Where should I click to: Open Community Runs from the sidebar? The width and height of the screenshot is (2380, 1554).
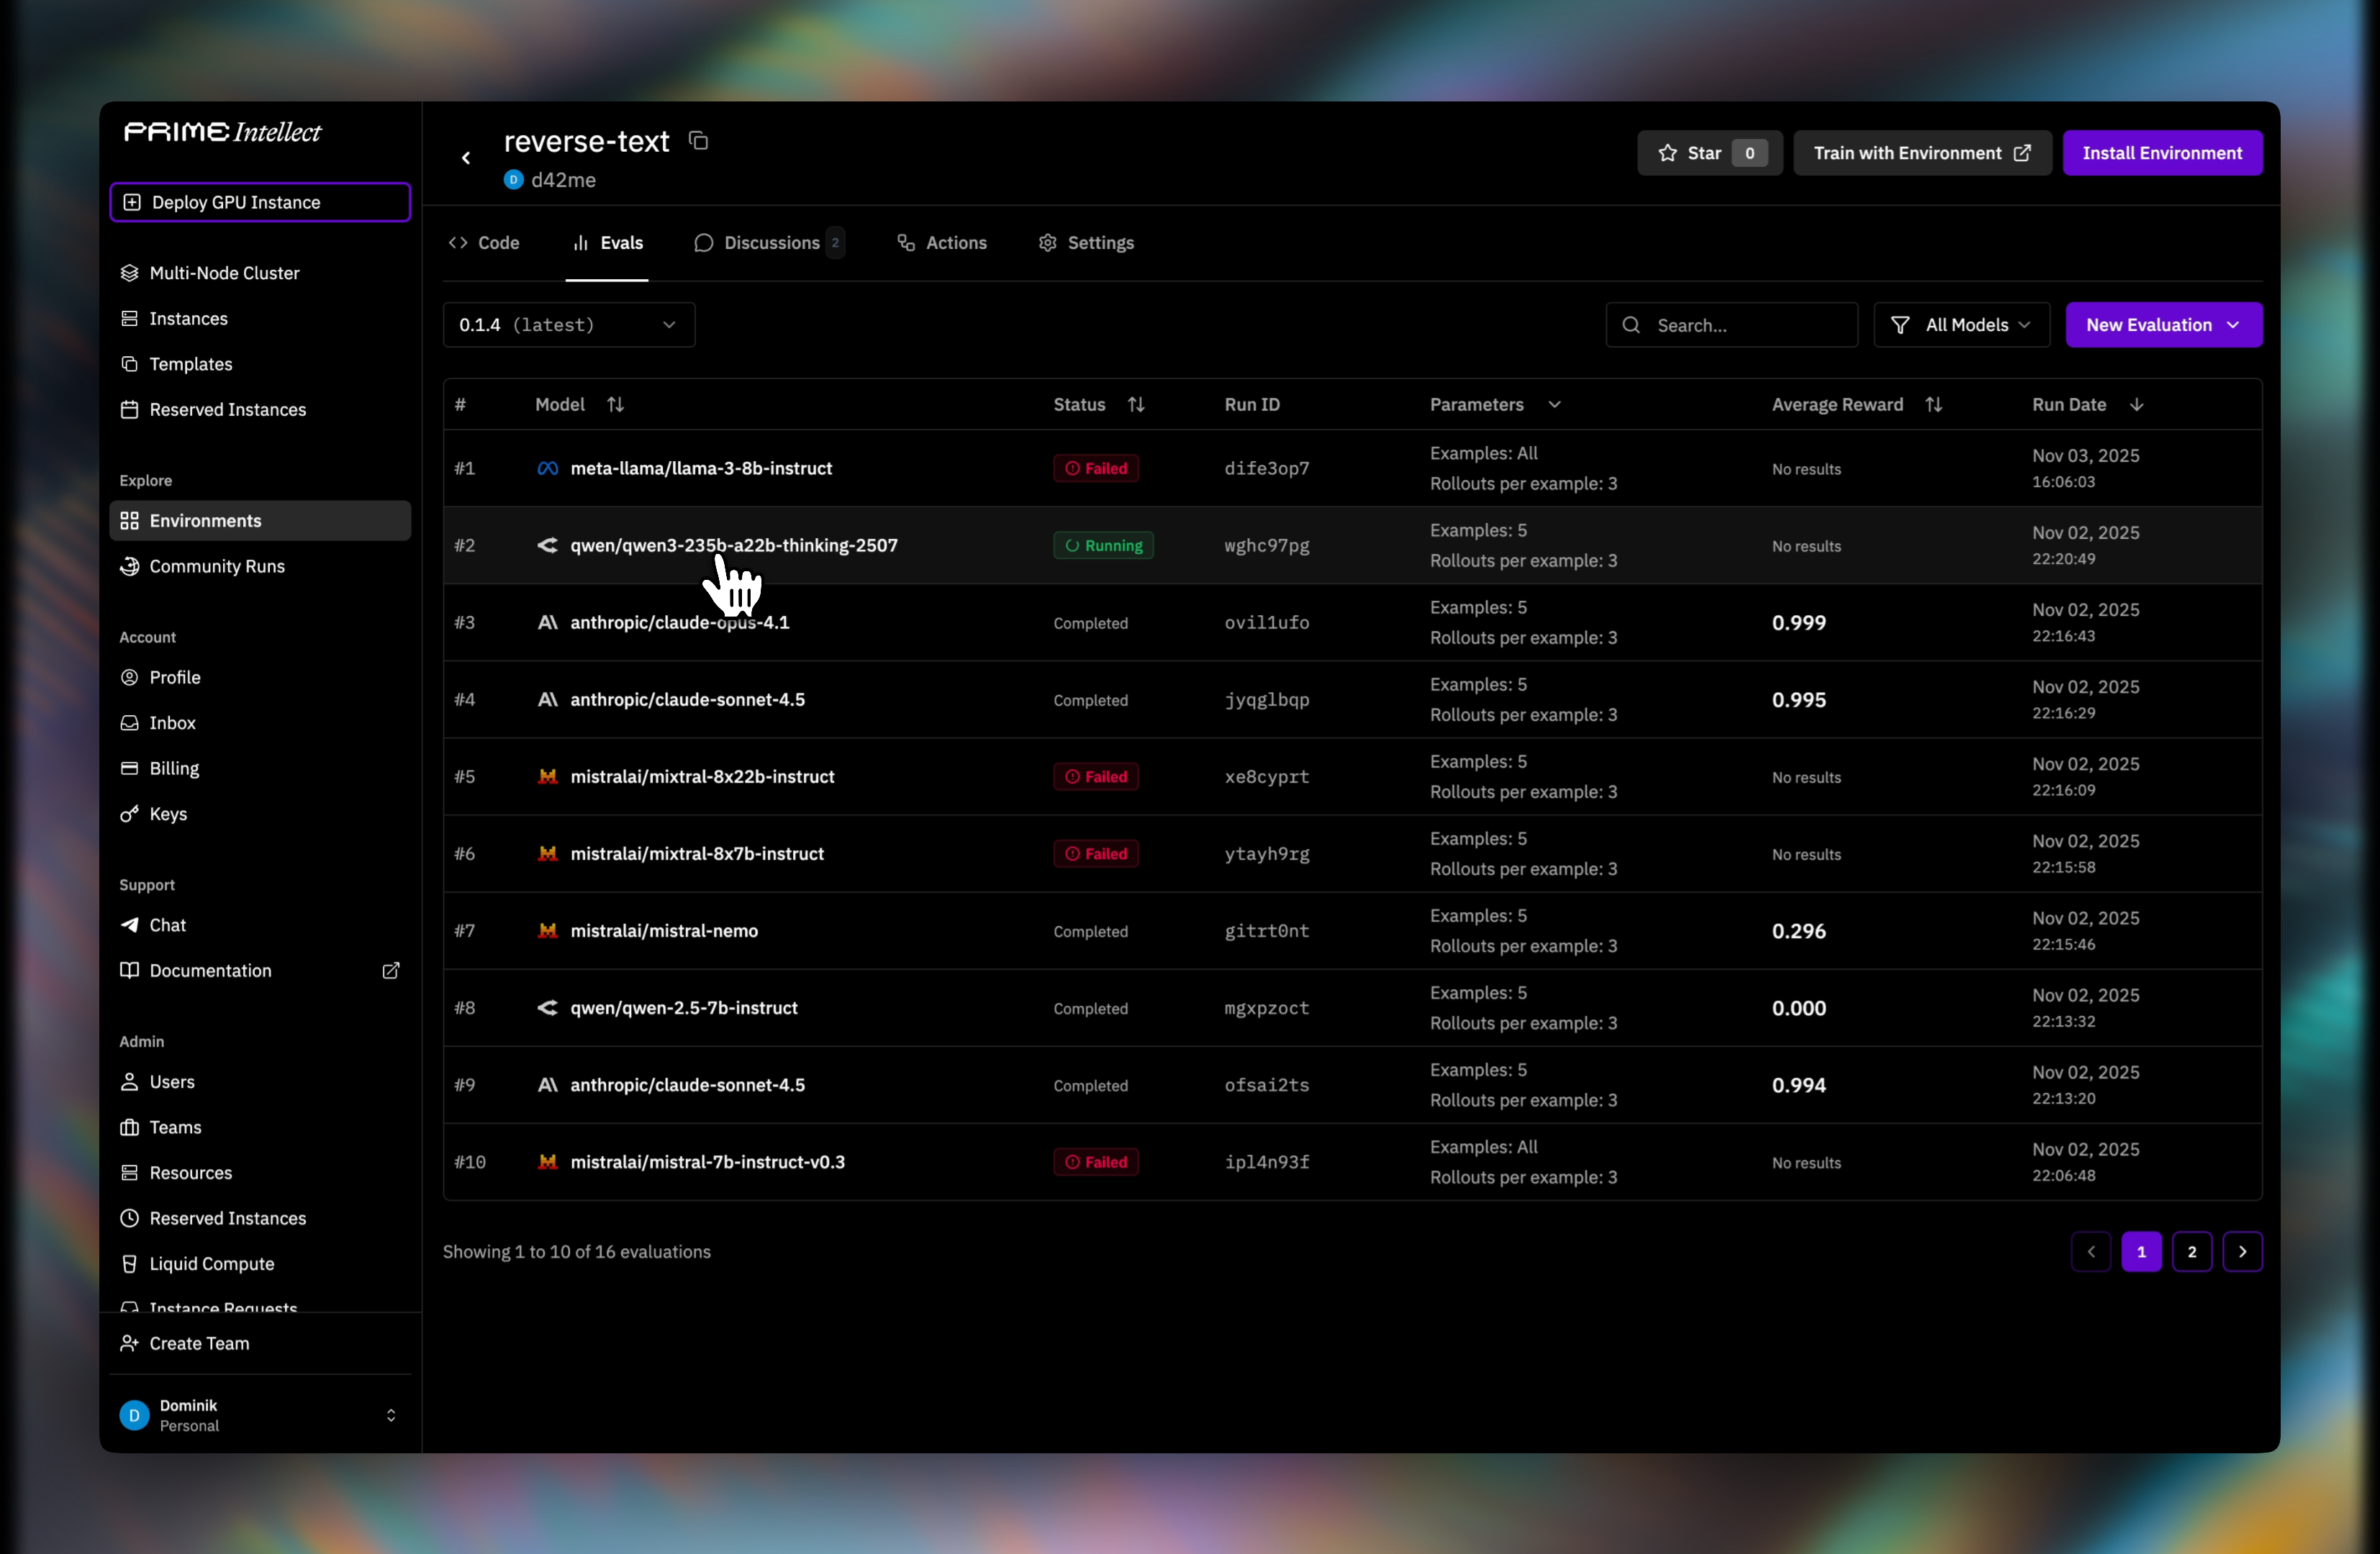point(216,565)
